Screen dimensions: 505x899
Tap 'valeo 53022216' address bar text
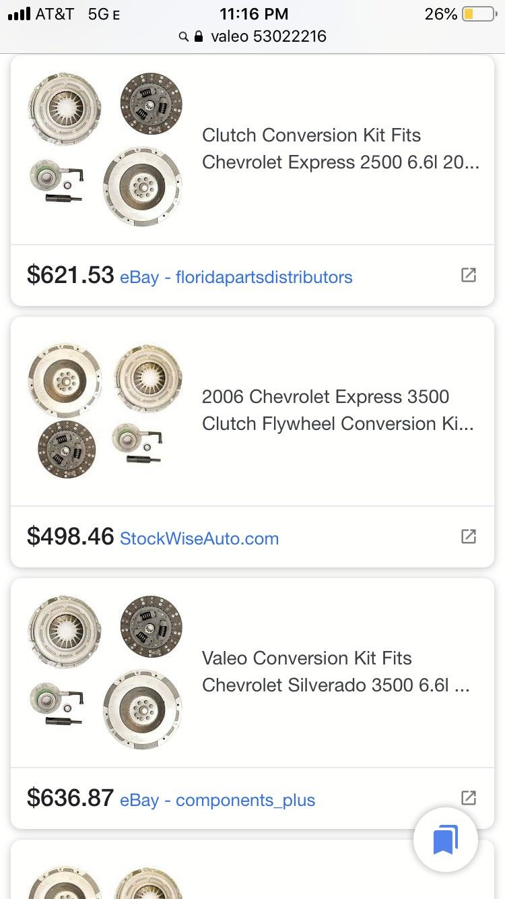tap(268, 36)
